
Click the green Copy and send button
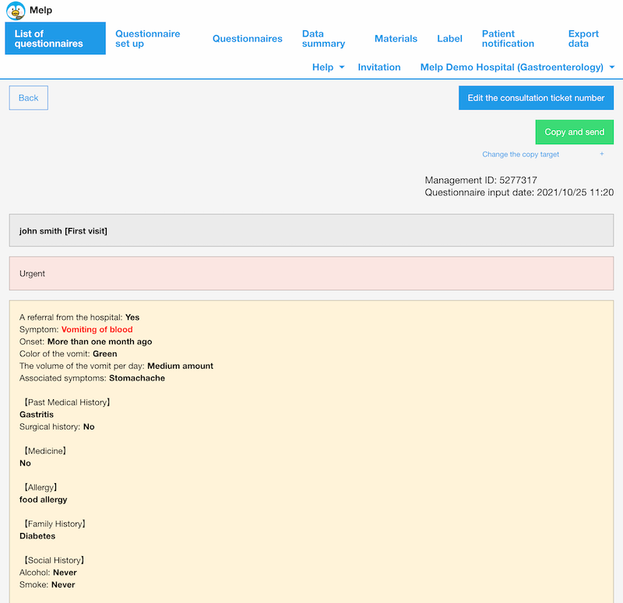pos(574,131)
